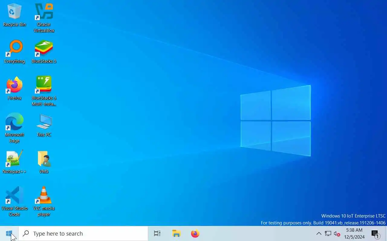Select the Firefox desktop shortcut
387x241 pixels.
tap(14, 89)
